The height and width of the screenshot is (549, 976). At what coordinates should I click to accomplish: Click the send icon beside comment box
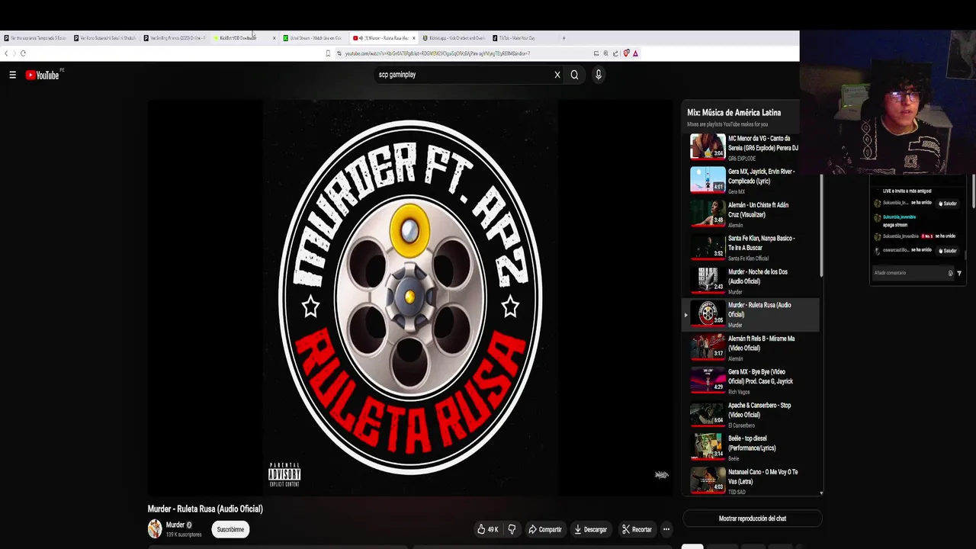959,273
